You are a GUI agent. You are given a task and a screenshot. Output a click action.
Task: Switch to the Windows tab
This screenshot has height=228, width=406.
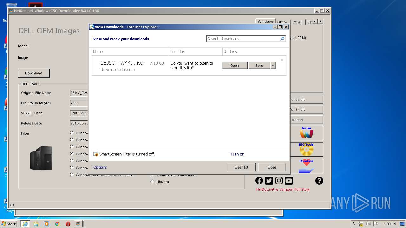tap(265, 22)
